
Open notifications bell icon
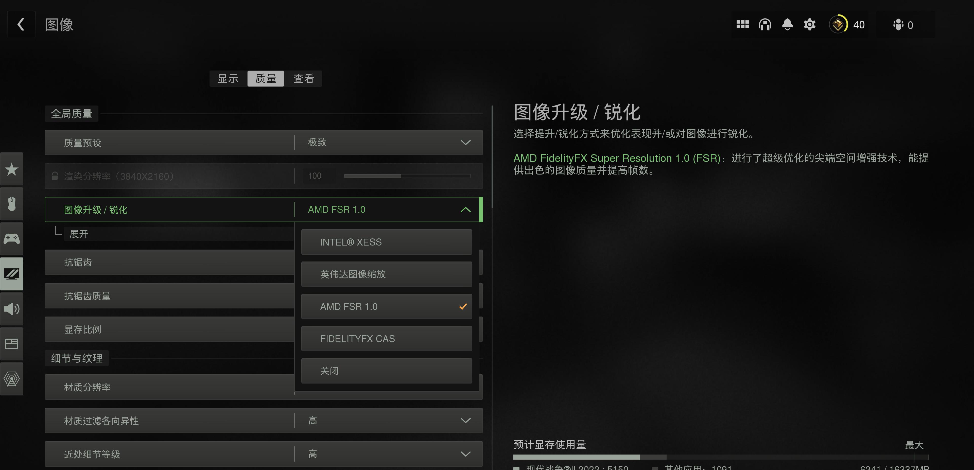click(787, 25)
